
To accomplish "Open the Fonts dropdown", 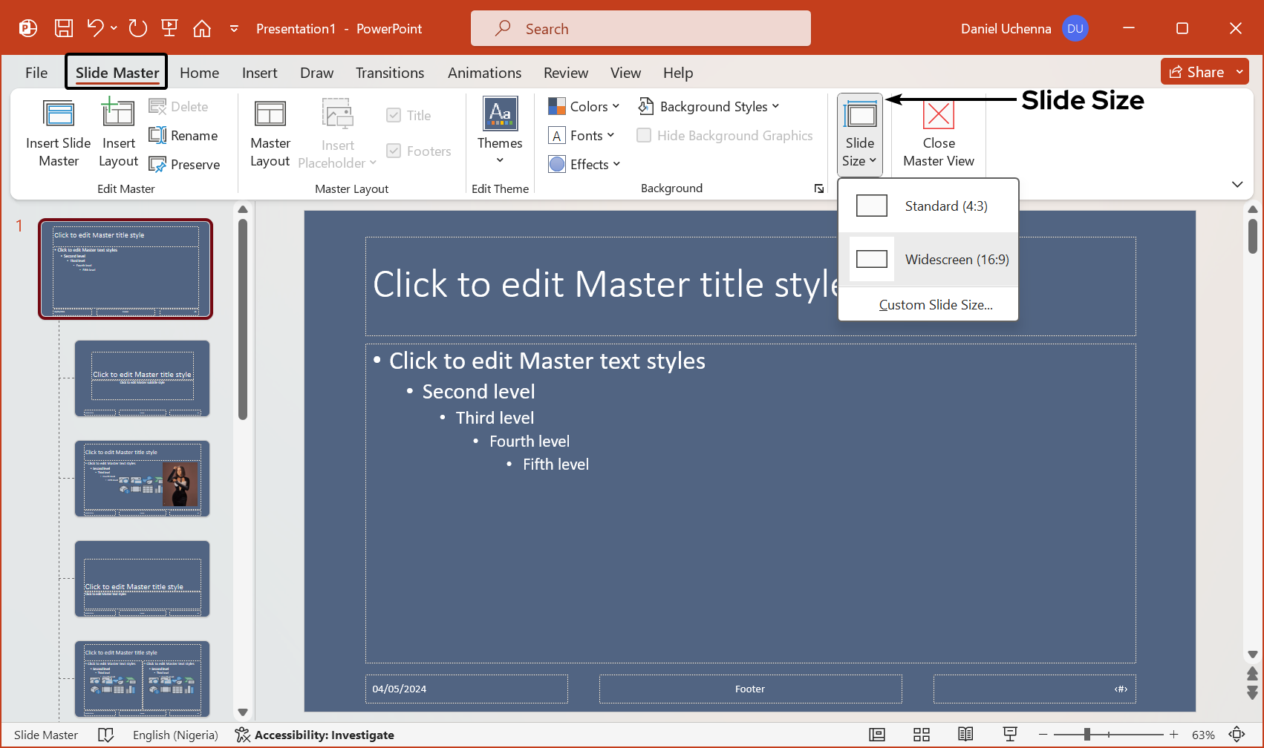I will (581, 136).
